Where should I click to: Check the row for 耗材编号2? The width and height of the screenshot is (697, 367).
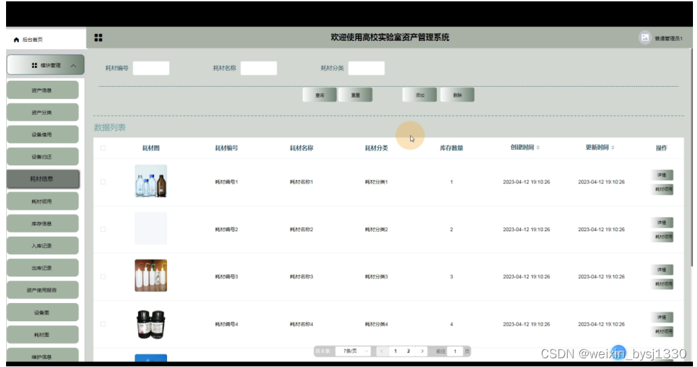(103, 229)
